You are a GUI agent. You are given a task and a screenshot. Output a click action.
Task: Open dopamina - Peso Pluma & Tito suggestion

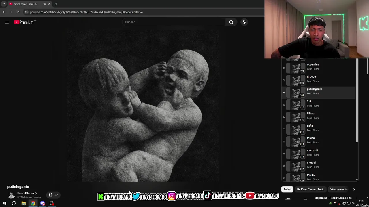point(333,198)
